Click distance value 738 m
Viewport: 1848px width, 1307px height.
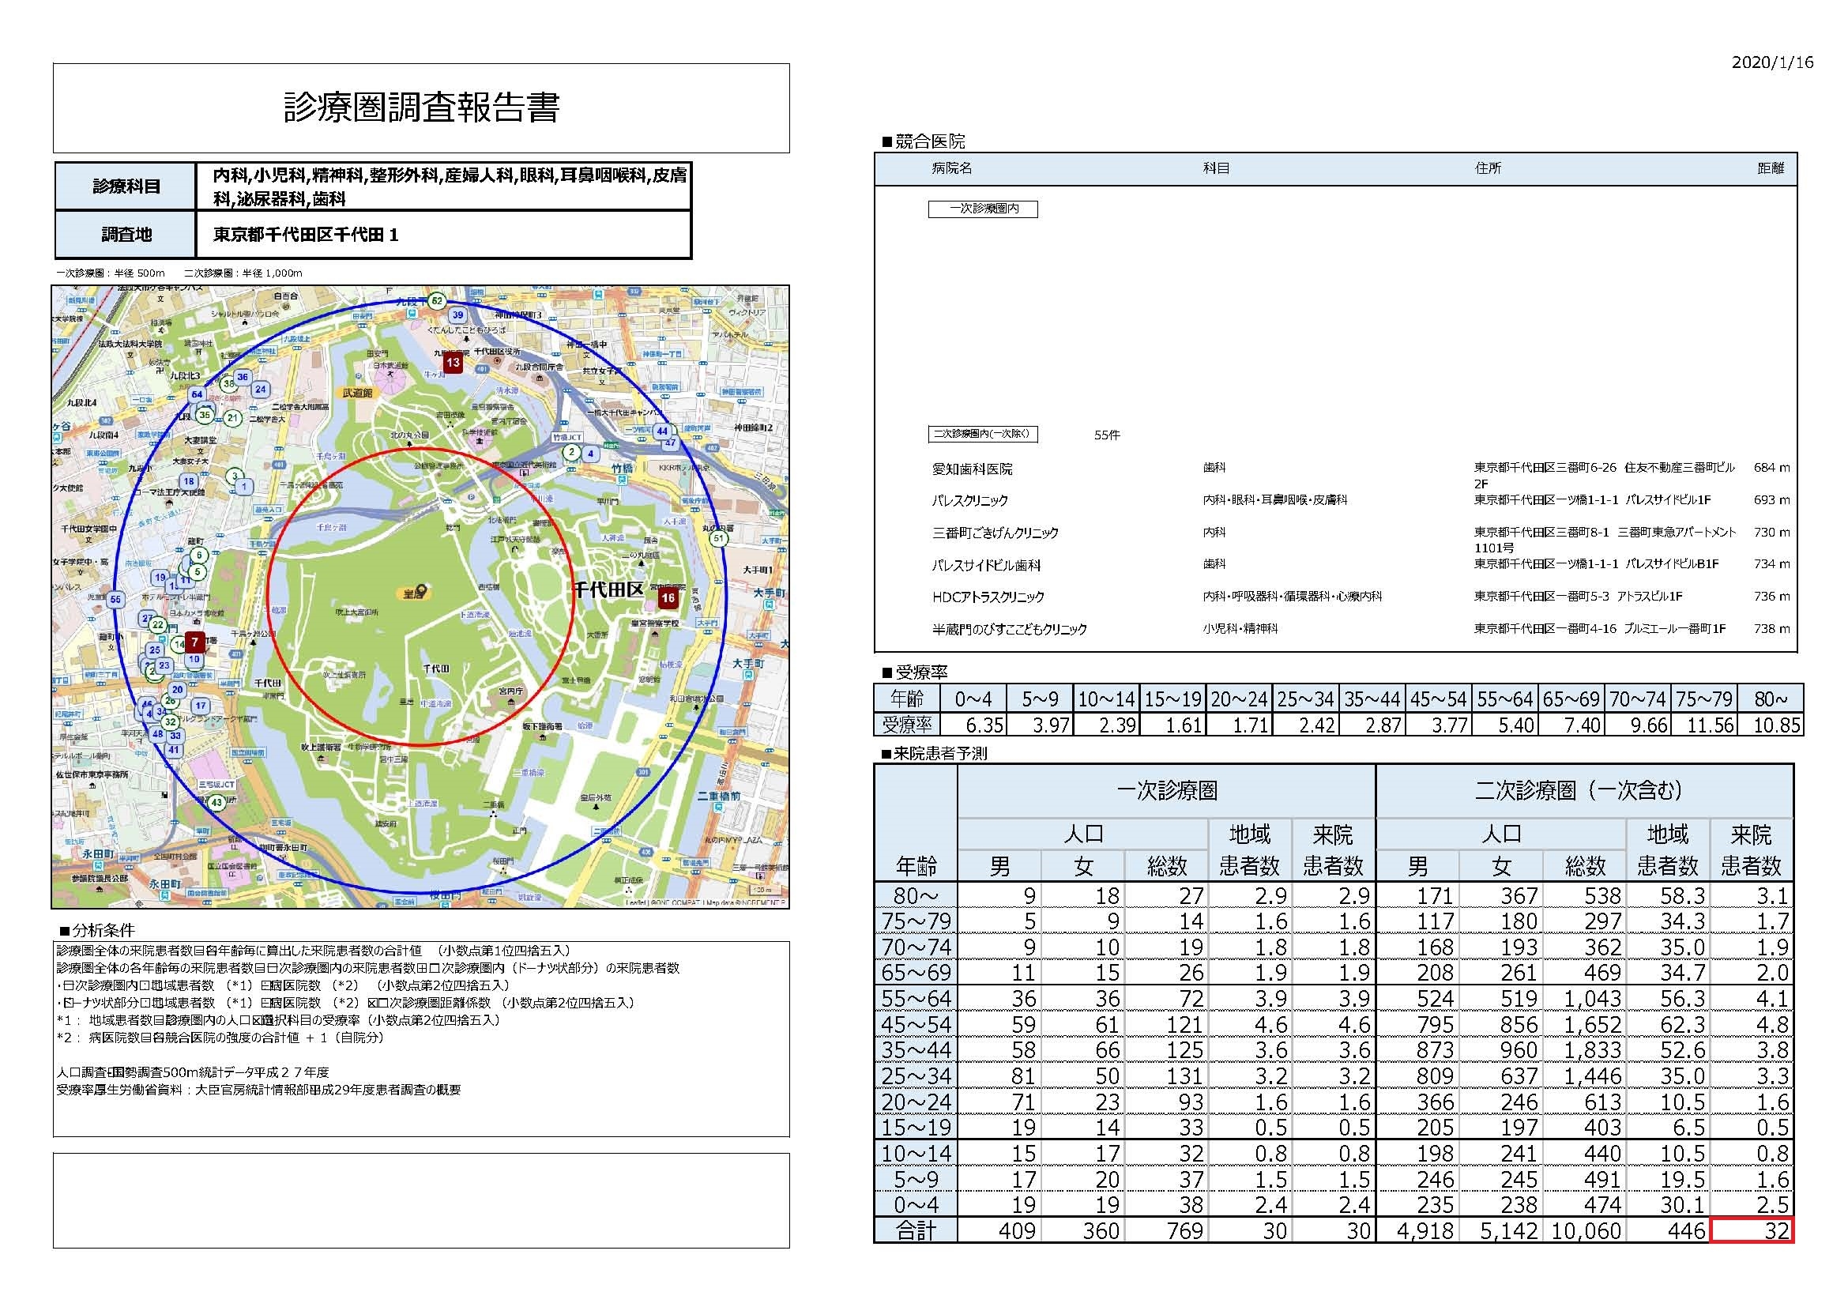pyautogui.click(x=1771, y=628)
